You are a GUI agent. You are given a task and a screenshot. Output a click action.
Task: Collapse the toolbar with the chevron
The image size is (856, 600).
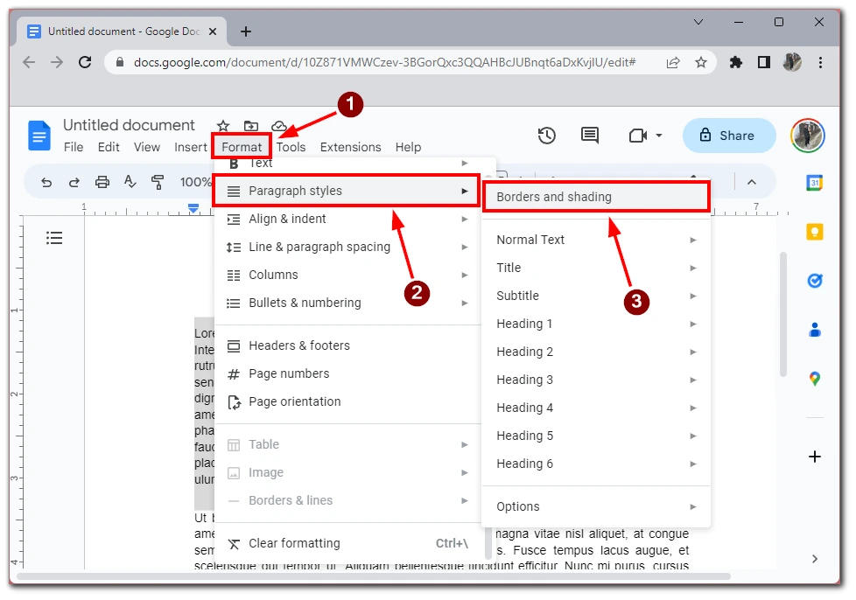pos(751,182)
